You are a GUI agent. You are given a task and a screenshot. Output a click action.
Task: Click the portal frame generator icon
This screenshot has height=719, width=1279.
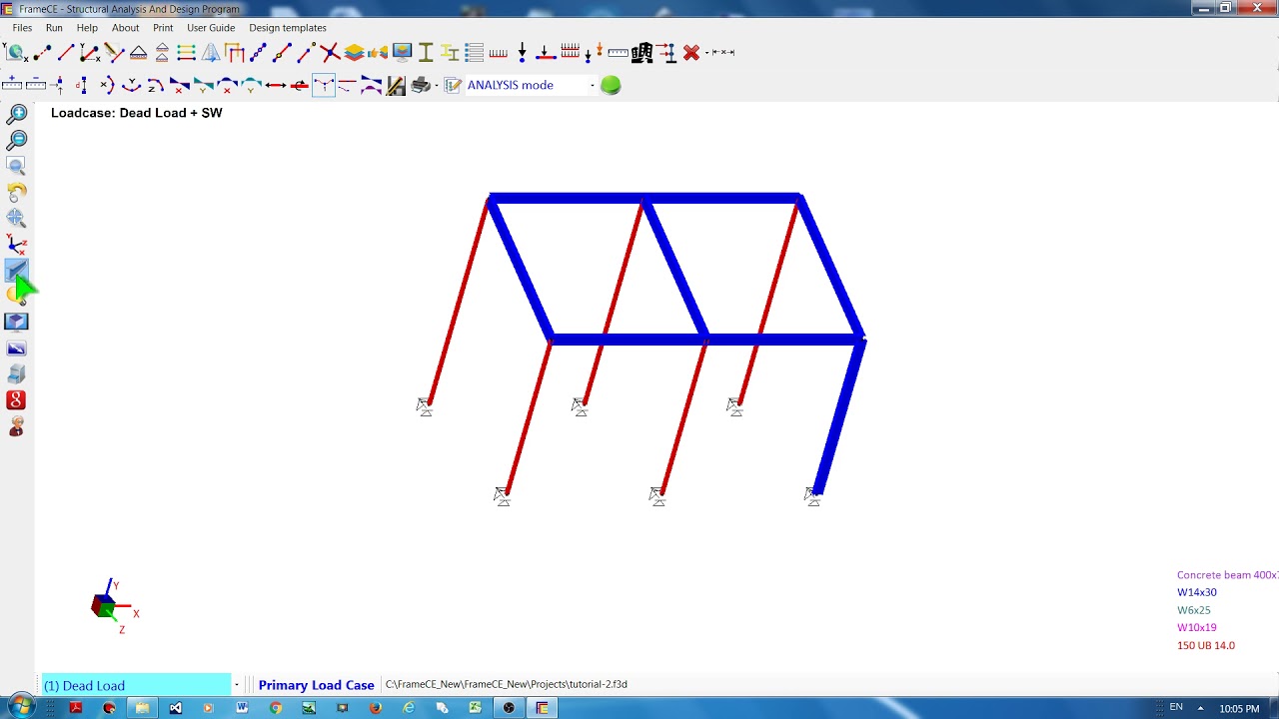coord(235,52)
